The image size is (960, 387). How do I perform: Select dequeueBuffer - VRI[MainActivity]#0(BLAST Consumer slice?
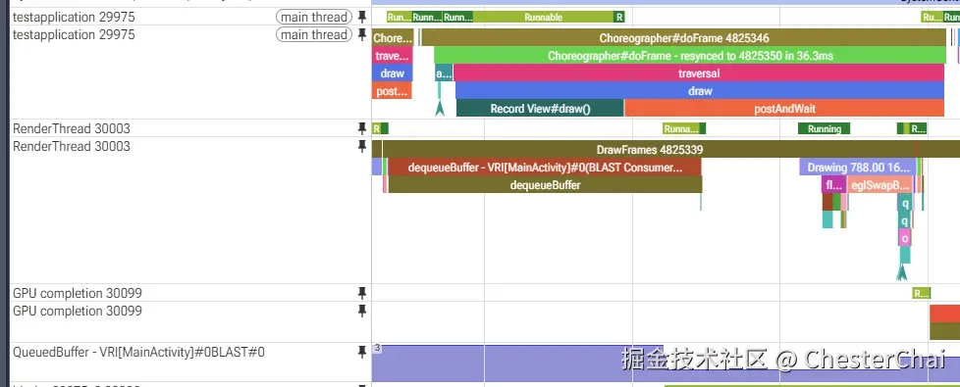coord(544,167)
